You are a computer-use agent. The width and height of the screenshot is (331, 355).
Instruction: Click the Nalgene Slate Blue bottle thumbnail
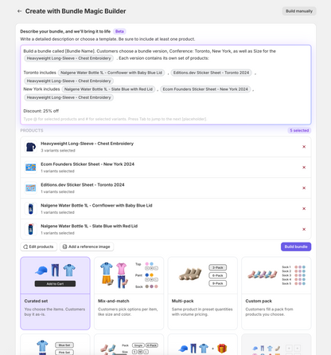(31, 229)
